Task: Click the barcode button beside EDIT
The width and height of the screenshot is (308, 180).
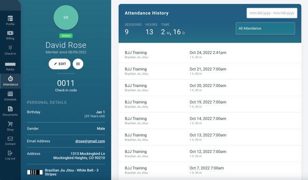Action: [78, 64]
